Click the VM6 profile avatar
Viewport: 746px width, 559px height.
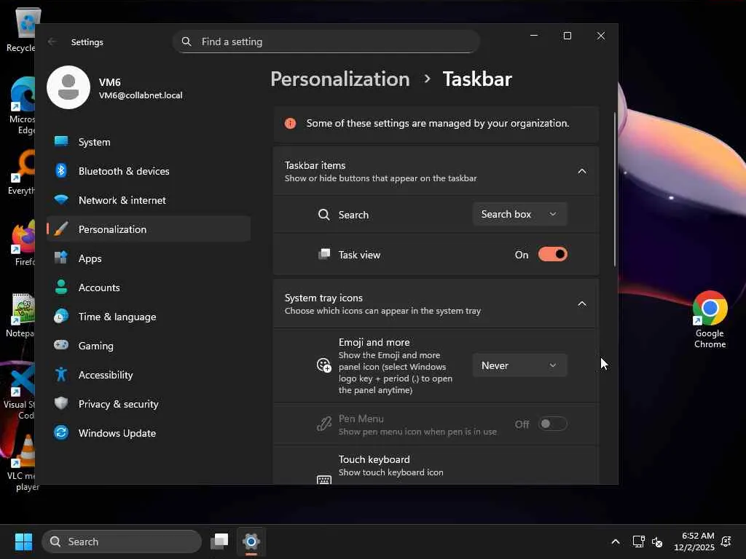68,87
